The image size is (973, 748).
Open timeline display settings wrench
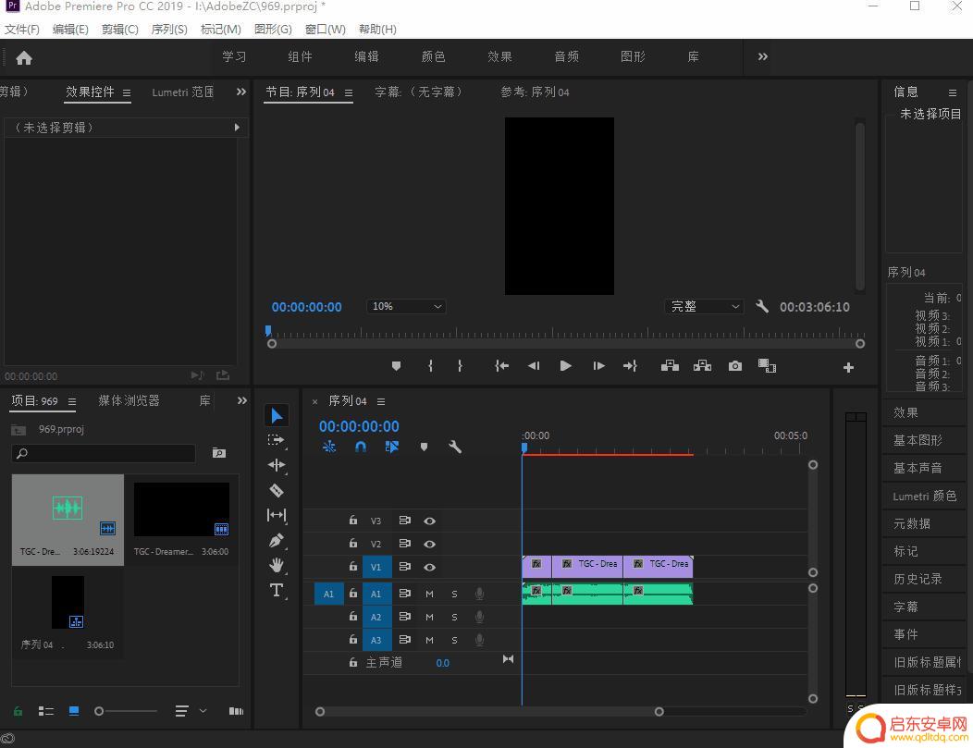pos(455,447)
